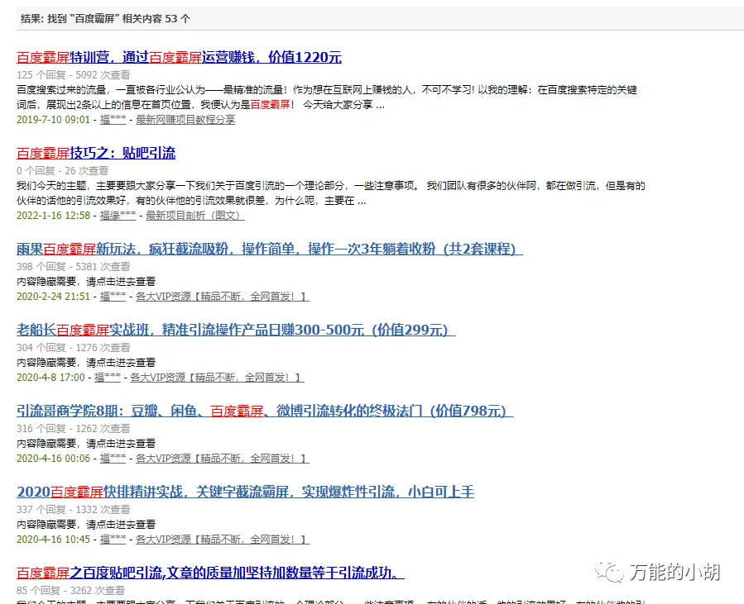Click the text '398 个回复 - 5381 次查看'
Viewport: 744px width, 604px height.
pyautogui.click(x=74, y=267)
